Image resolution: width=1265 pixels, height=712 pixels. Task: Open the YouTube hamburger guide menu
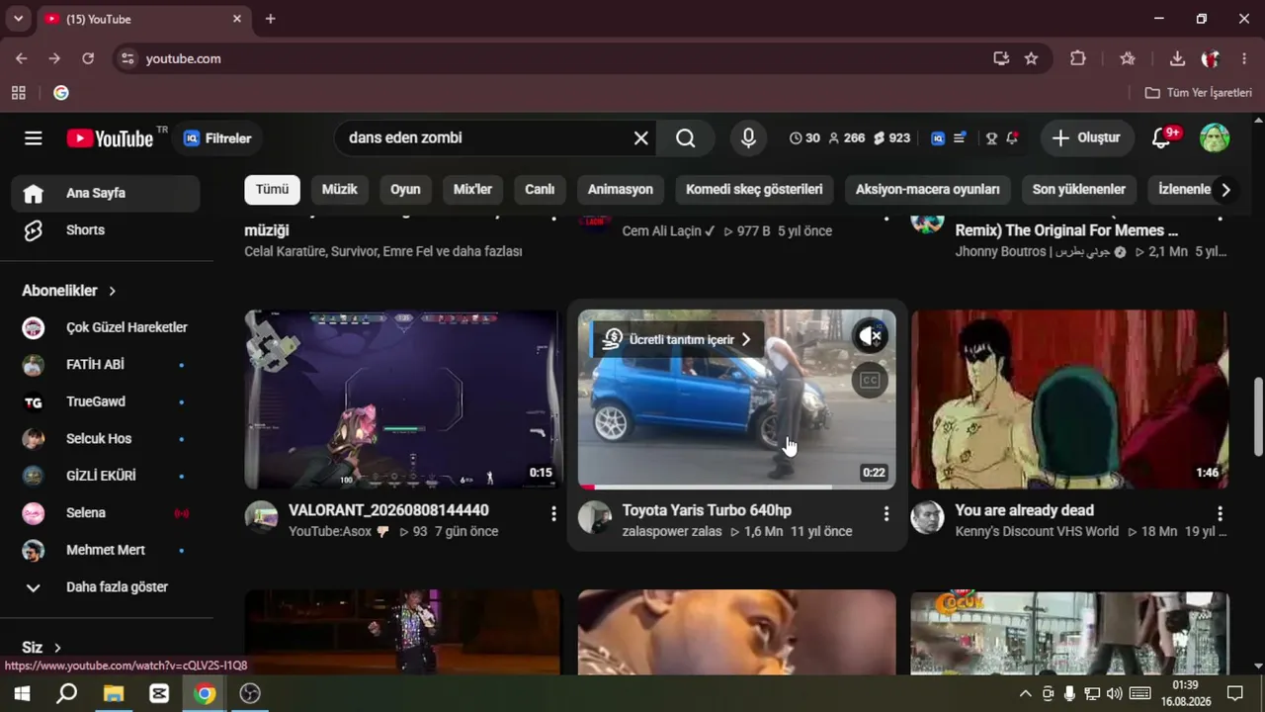coord(34,138)
